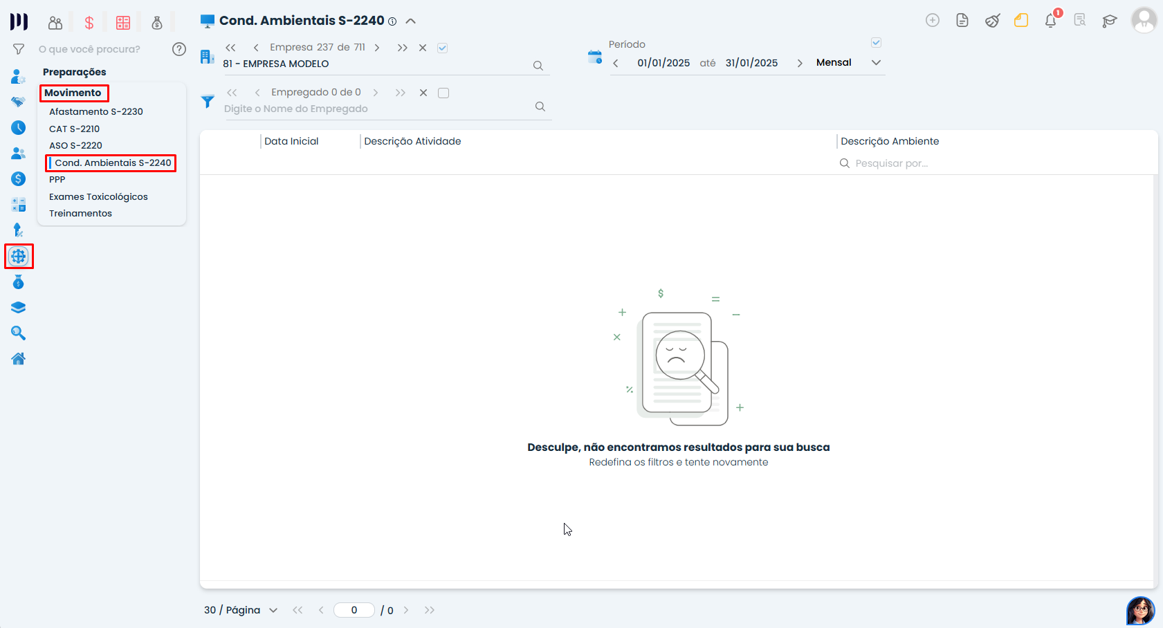This screenshot has height=628, width=1163.
Task: Go to next Empresa record
Action: pyautogui.click(x=377, y=48)
